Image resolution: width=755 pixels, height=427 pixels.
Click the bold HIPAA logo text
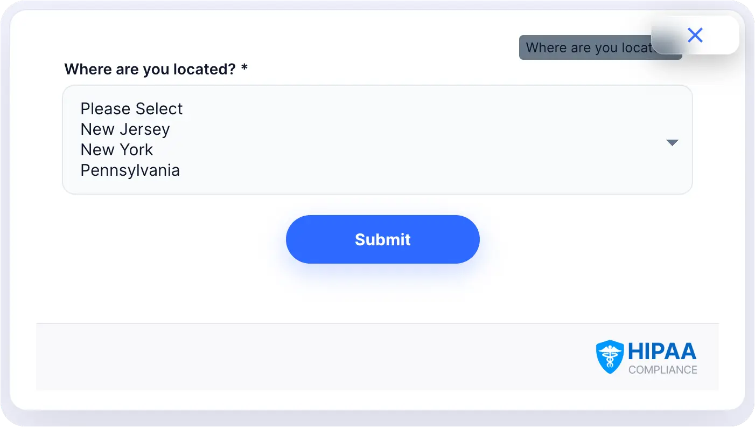click(662, 352)
